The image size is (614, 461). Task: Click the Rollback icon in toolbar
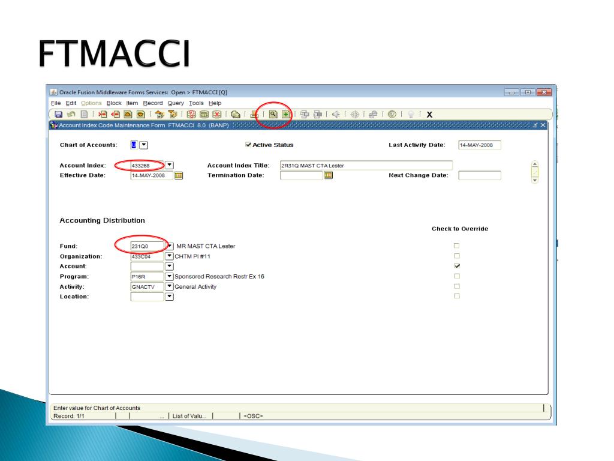tap(71, 115)
